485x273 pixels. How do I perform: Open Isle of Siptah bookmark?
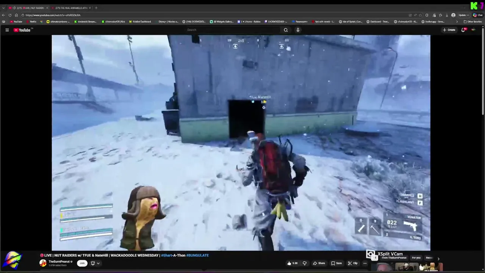click(x=350, y=22)
